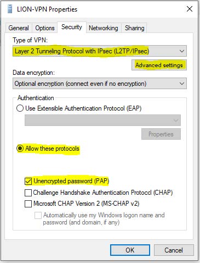Switch to the General tab

(x=19, y=28)
